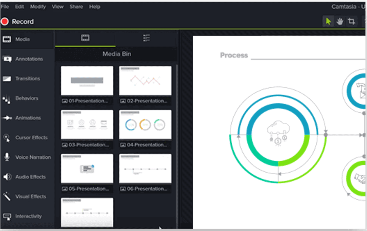Open the Modify menu

tap(38, 7)
